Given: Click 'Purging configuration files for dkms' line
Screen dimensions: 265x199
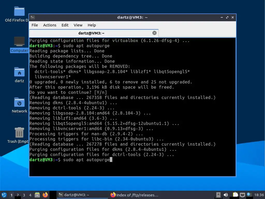Looking at the screenshot, I should point(103,149).
